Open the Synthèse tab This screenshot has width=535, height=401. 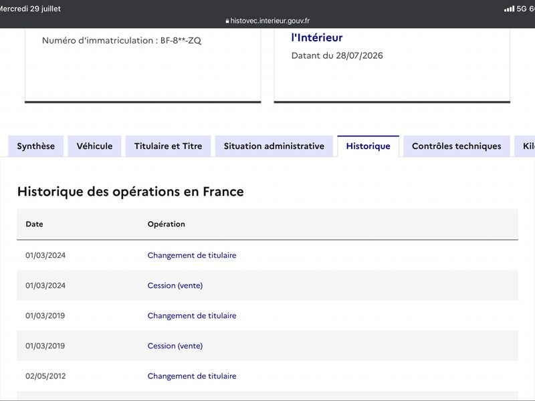click(x=36, y=146)
